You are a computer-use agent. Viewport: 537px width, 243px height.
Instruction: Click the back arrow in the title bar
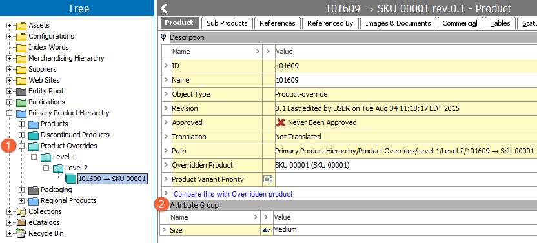(x=164, y=8)
